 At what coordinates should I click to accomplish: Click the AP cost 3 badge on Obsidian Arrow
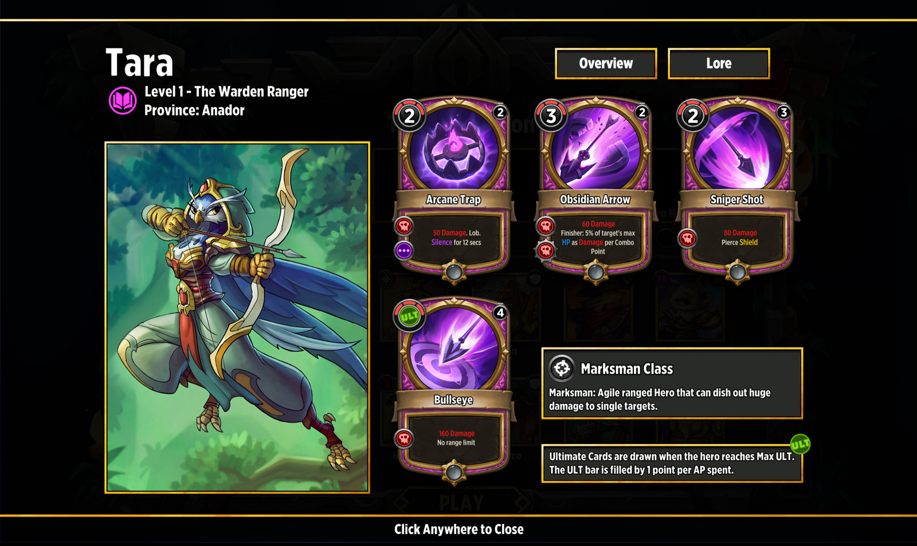click(551, 116)
